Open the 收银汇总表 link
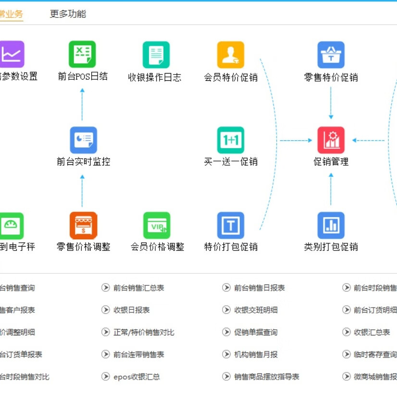This screenshot has height=397, width=397. 372,332
